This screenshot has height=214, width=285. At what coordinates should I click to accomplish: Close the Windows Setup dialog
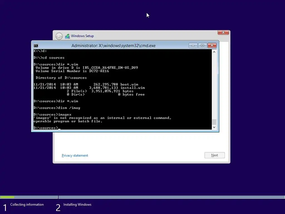point(223,32)
